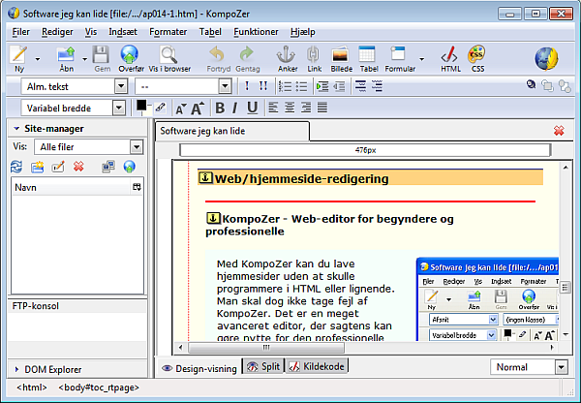Toggle single exclamation emphasis button

(247, 86)
